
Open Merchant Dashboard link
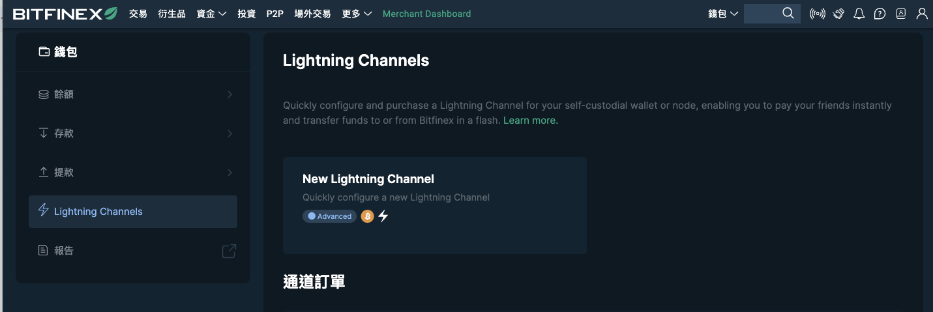[426, 14]
